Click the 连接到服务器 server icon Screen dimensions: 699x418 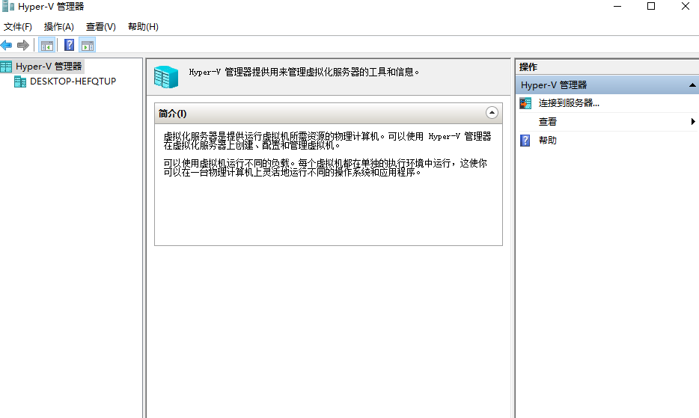525,103
